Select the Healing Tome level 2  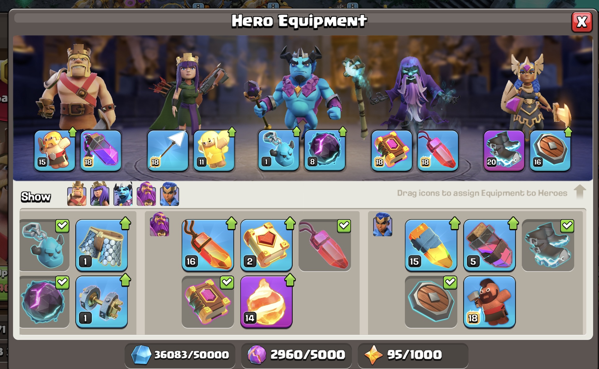(266, 245)
